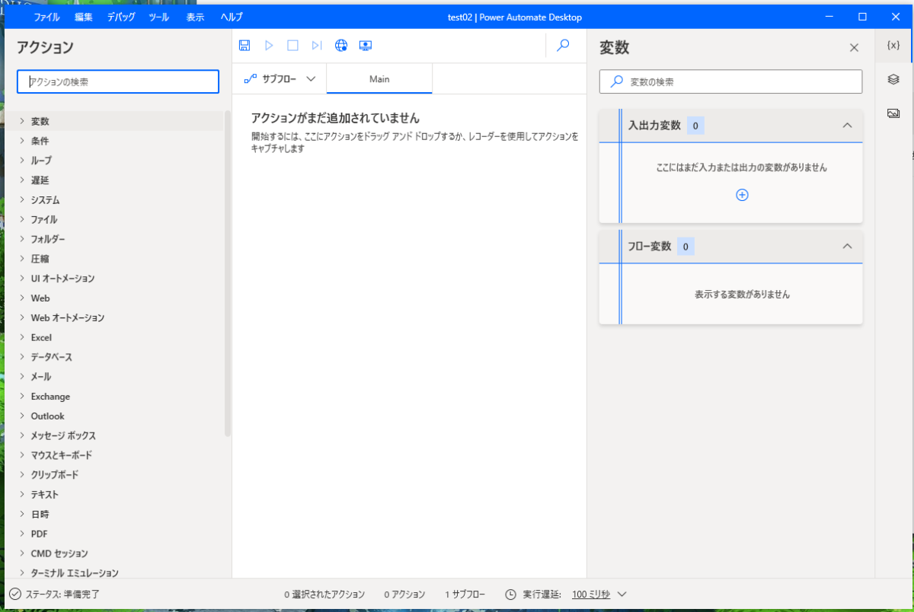Open the images sidebar icon
Image resolution: width=914 pixels, height=612 pixels.
point(893,113)
